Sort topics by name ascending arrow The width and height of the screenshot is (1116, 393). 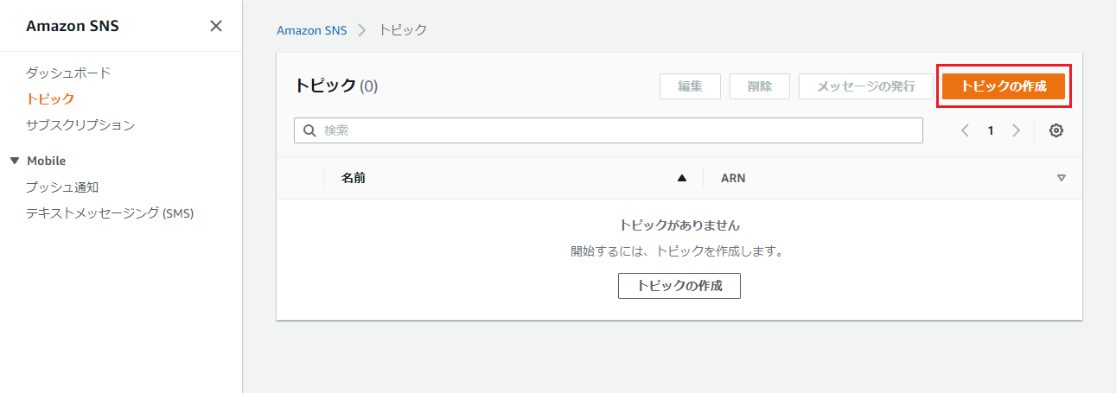681,178
